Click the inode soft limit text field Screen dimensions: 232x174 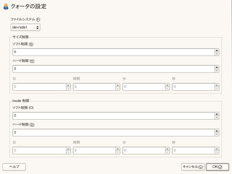(114, 116)
